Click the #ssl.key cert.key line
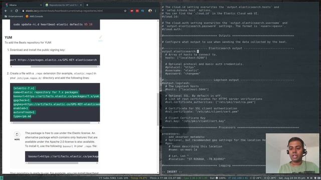The image size is (321, 180). click(195, 121)
